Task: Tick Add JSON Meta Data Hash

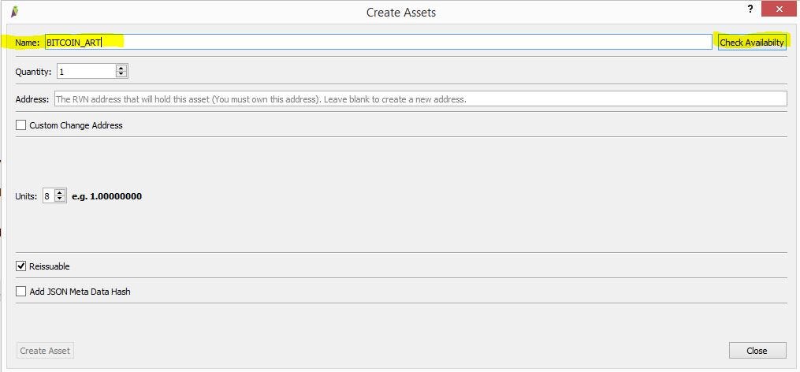Action: pyautogui.click(x=21, y=292)
